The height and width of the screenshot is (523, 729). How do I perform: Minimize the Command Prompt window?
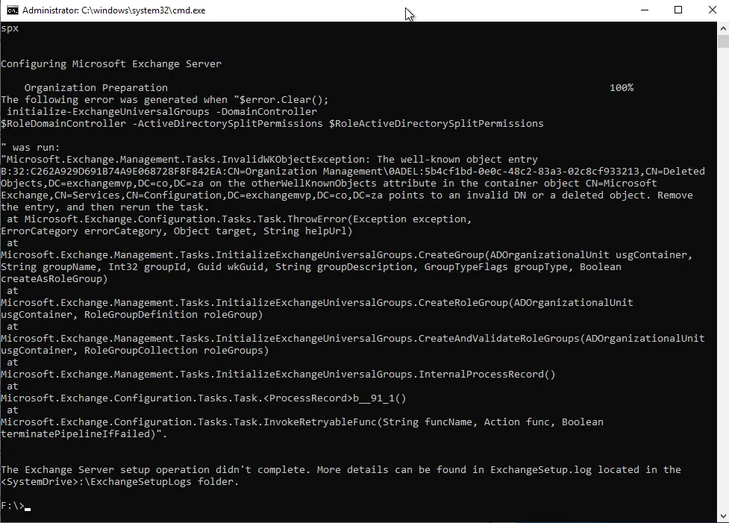[644, 10]
